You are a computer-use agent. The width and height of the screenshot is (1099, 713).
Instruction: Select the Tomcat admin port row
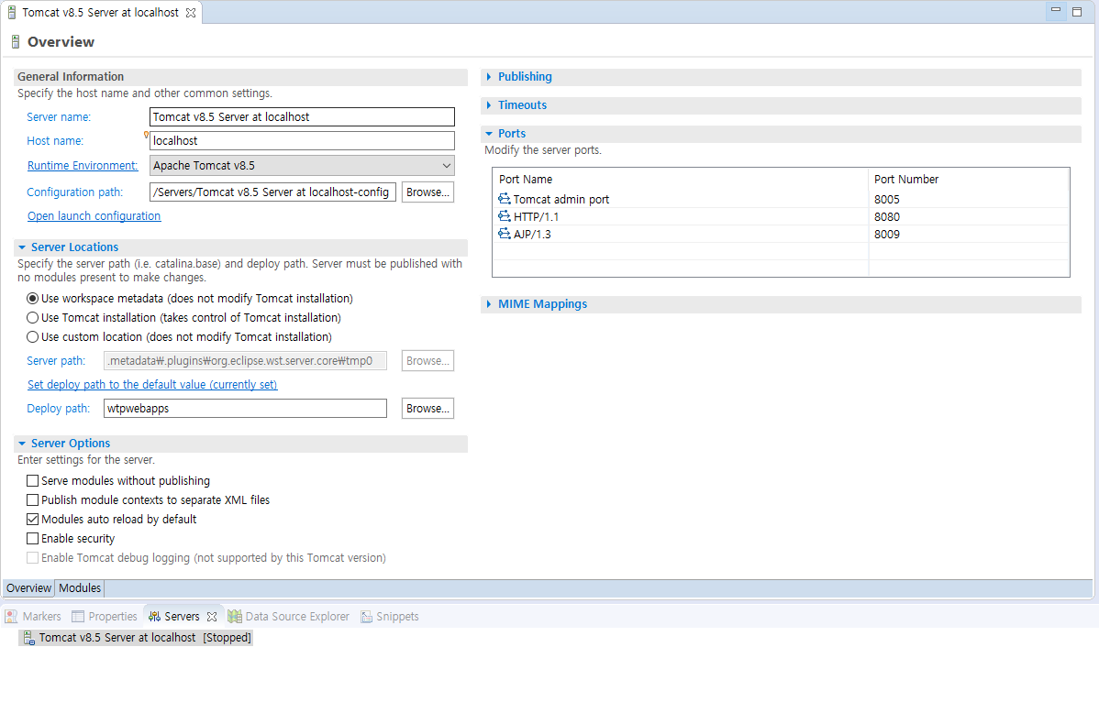tap(781, 199)
